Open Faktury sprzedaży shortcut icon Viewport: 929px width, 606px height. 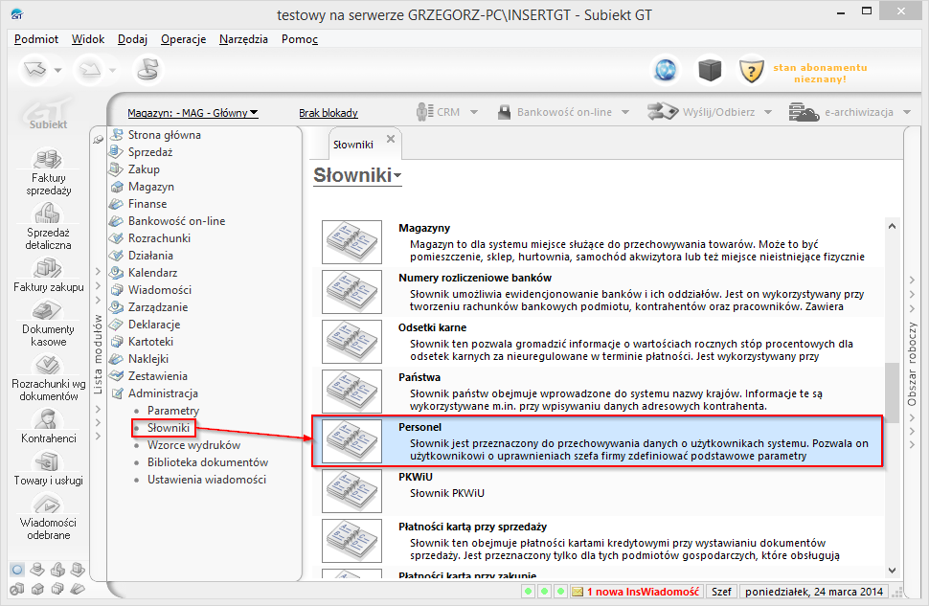48,159
